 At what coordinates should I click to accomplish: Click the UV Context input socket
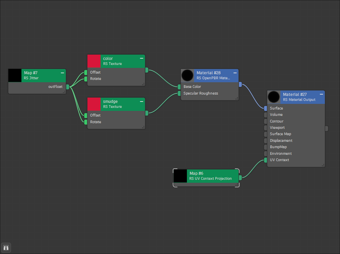[266, 160]
